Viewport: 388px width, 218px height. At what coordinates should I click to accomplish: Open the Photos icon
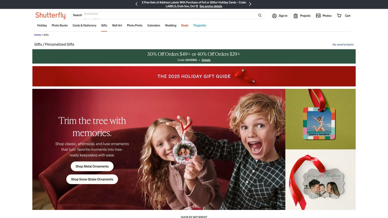pyautogui.click(x=318, y=16)
